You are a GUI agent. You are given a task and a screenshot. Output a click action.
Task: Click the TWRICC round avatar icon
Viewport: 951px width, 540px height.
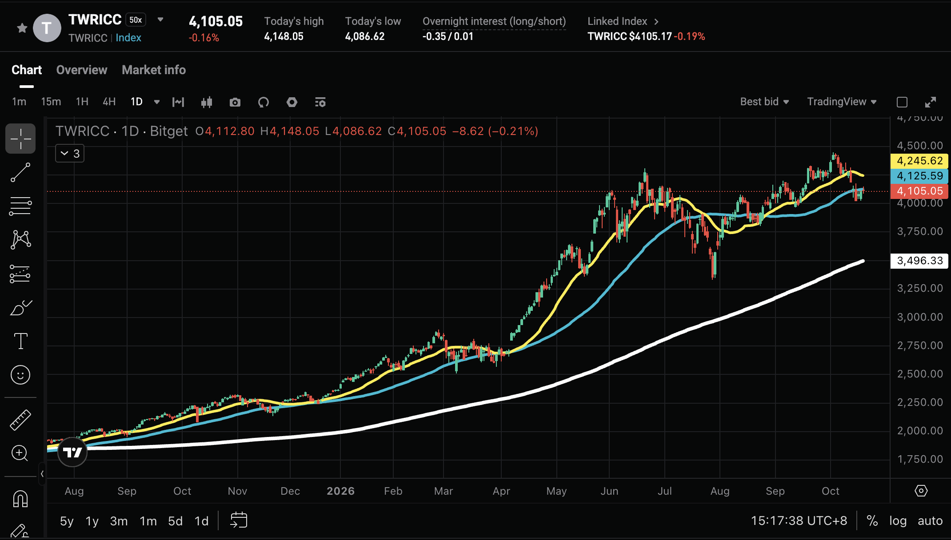47,28
